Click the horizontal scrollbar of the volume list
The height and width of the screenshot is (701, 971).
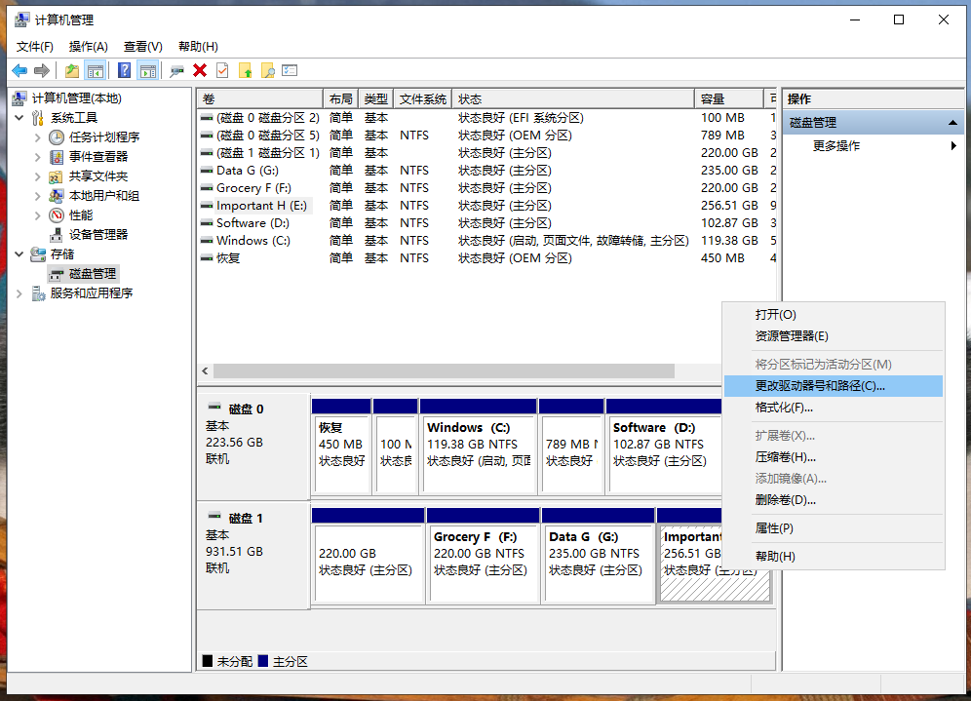pyautogui.click(x=444, y=371)
